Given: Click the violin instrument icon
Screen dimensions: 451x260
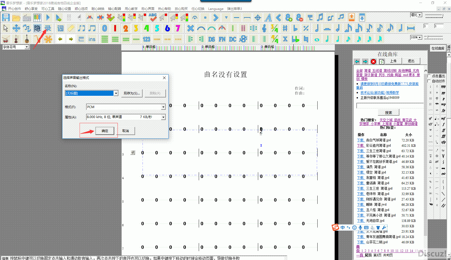Looking at the screenshot, I should [16, 39].
